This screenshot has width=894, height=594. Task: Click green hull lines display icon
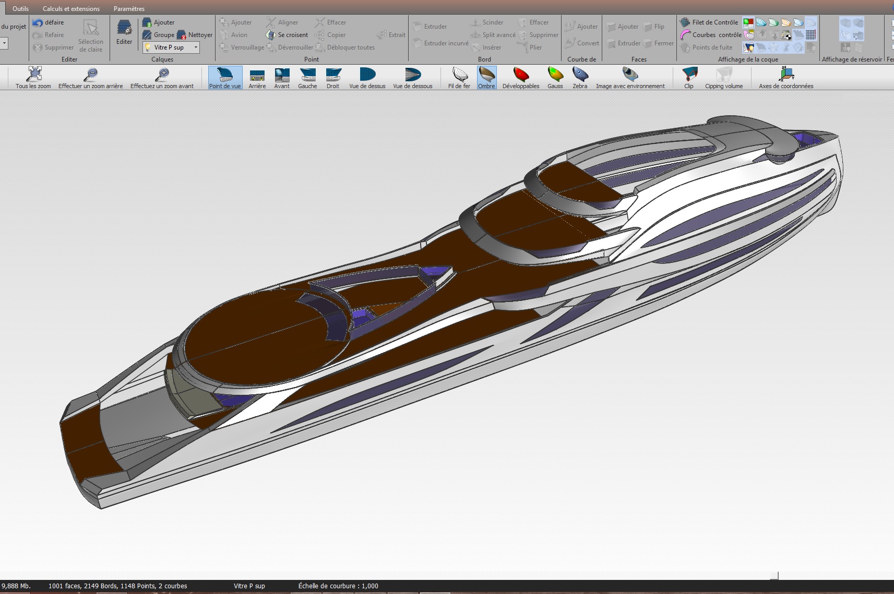pos(773,22)
